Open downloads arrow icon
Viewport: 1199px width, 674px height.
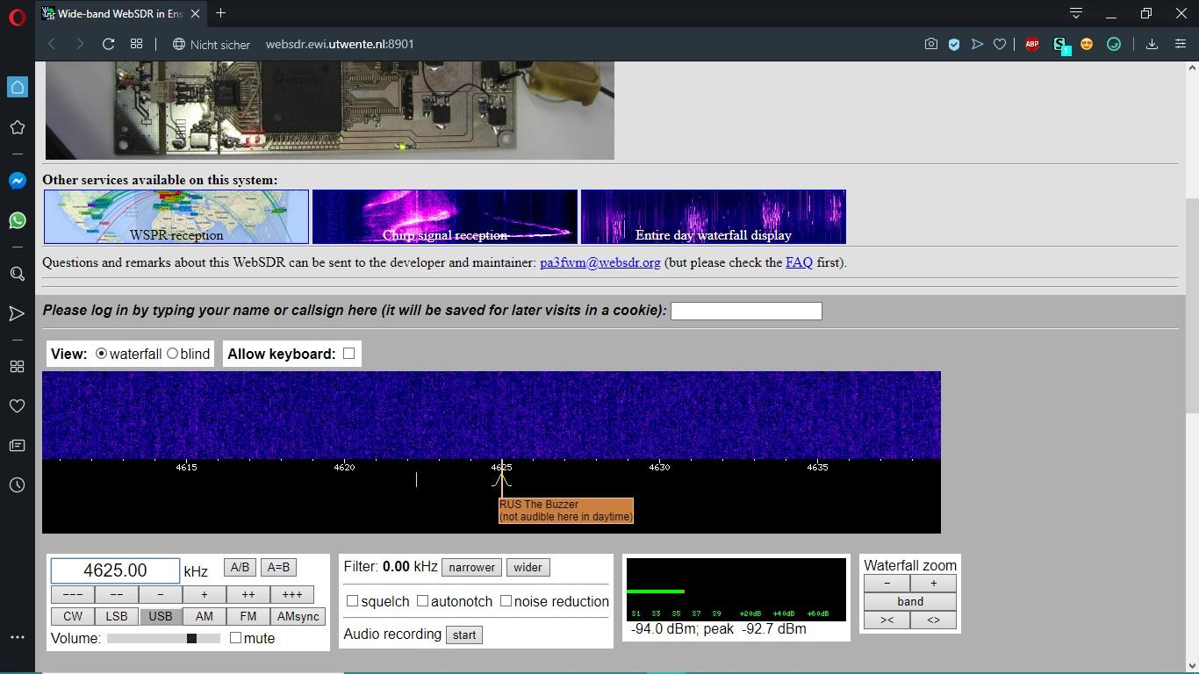[x=1152, y=44]
